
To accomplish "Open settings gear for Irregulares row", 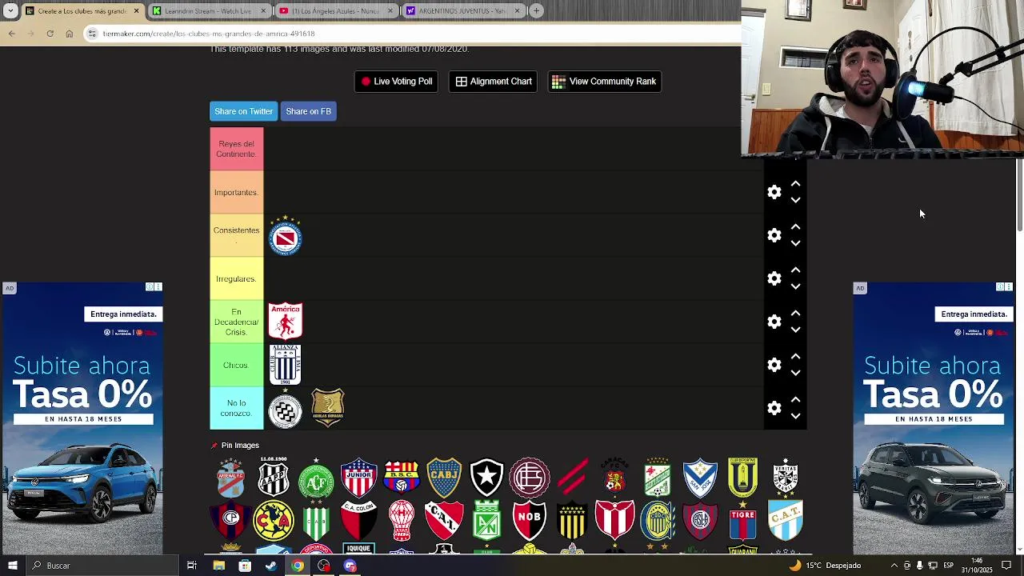I will click(x=774, y=278).
